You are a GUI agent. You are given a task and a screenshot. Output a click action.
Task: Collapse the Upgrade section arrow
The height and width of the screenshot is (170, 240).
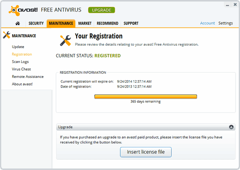click(231, 127)
